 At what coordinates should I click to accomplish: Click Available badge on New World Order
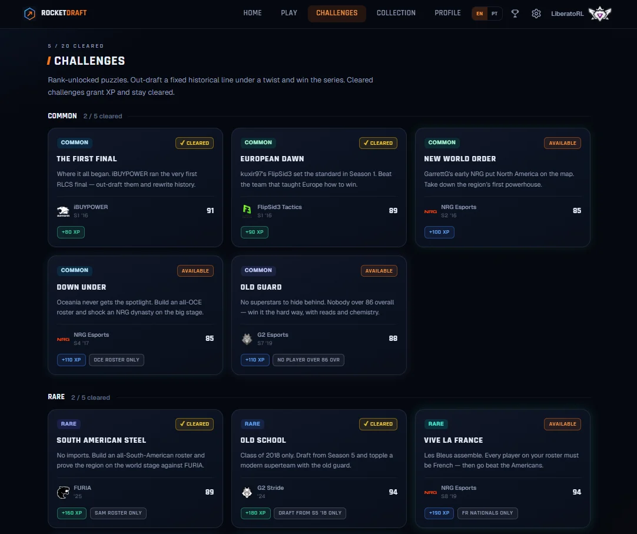pyautogui.click(x=563, y=143)
